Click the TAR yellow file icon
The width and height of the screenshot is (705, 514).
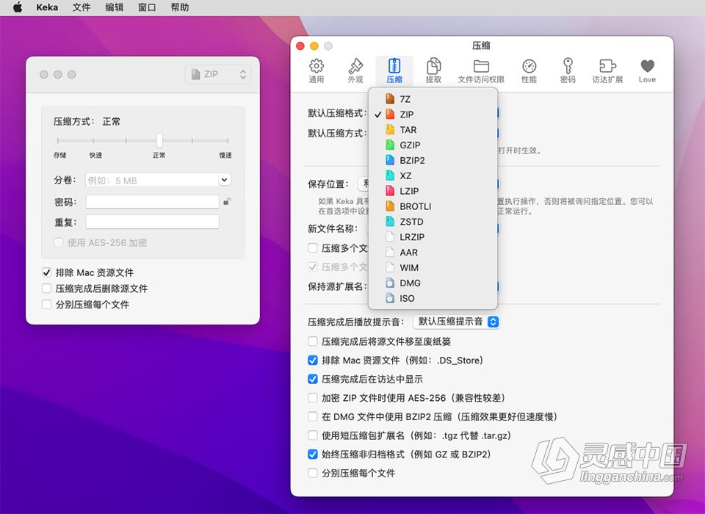point(390,129)
